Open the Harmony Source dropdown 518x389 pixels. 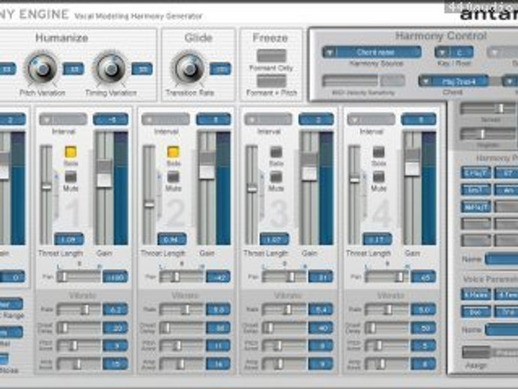(x=372, y=53)
